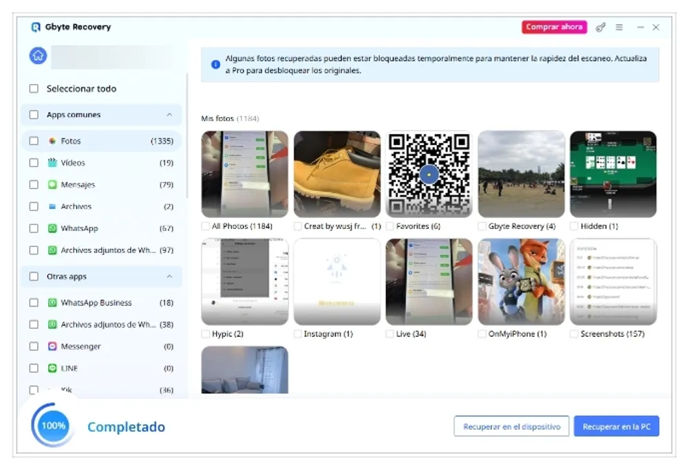Click the Mensajes green icon
Image resolution: width=688 pixels, height=469 pixels.
click(x=52, y=185)
